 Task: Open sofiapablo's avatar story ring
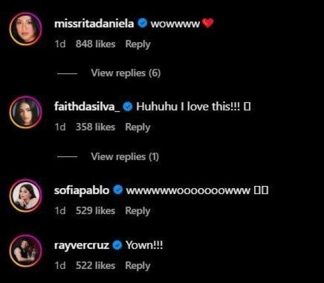click(25, 196)
